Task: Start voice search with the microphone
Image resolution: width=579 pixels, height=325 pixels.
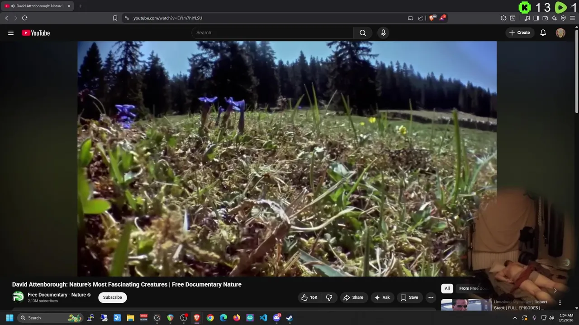Action: [x=383, y=32]
